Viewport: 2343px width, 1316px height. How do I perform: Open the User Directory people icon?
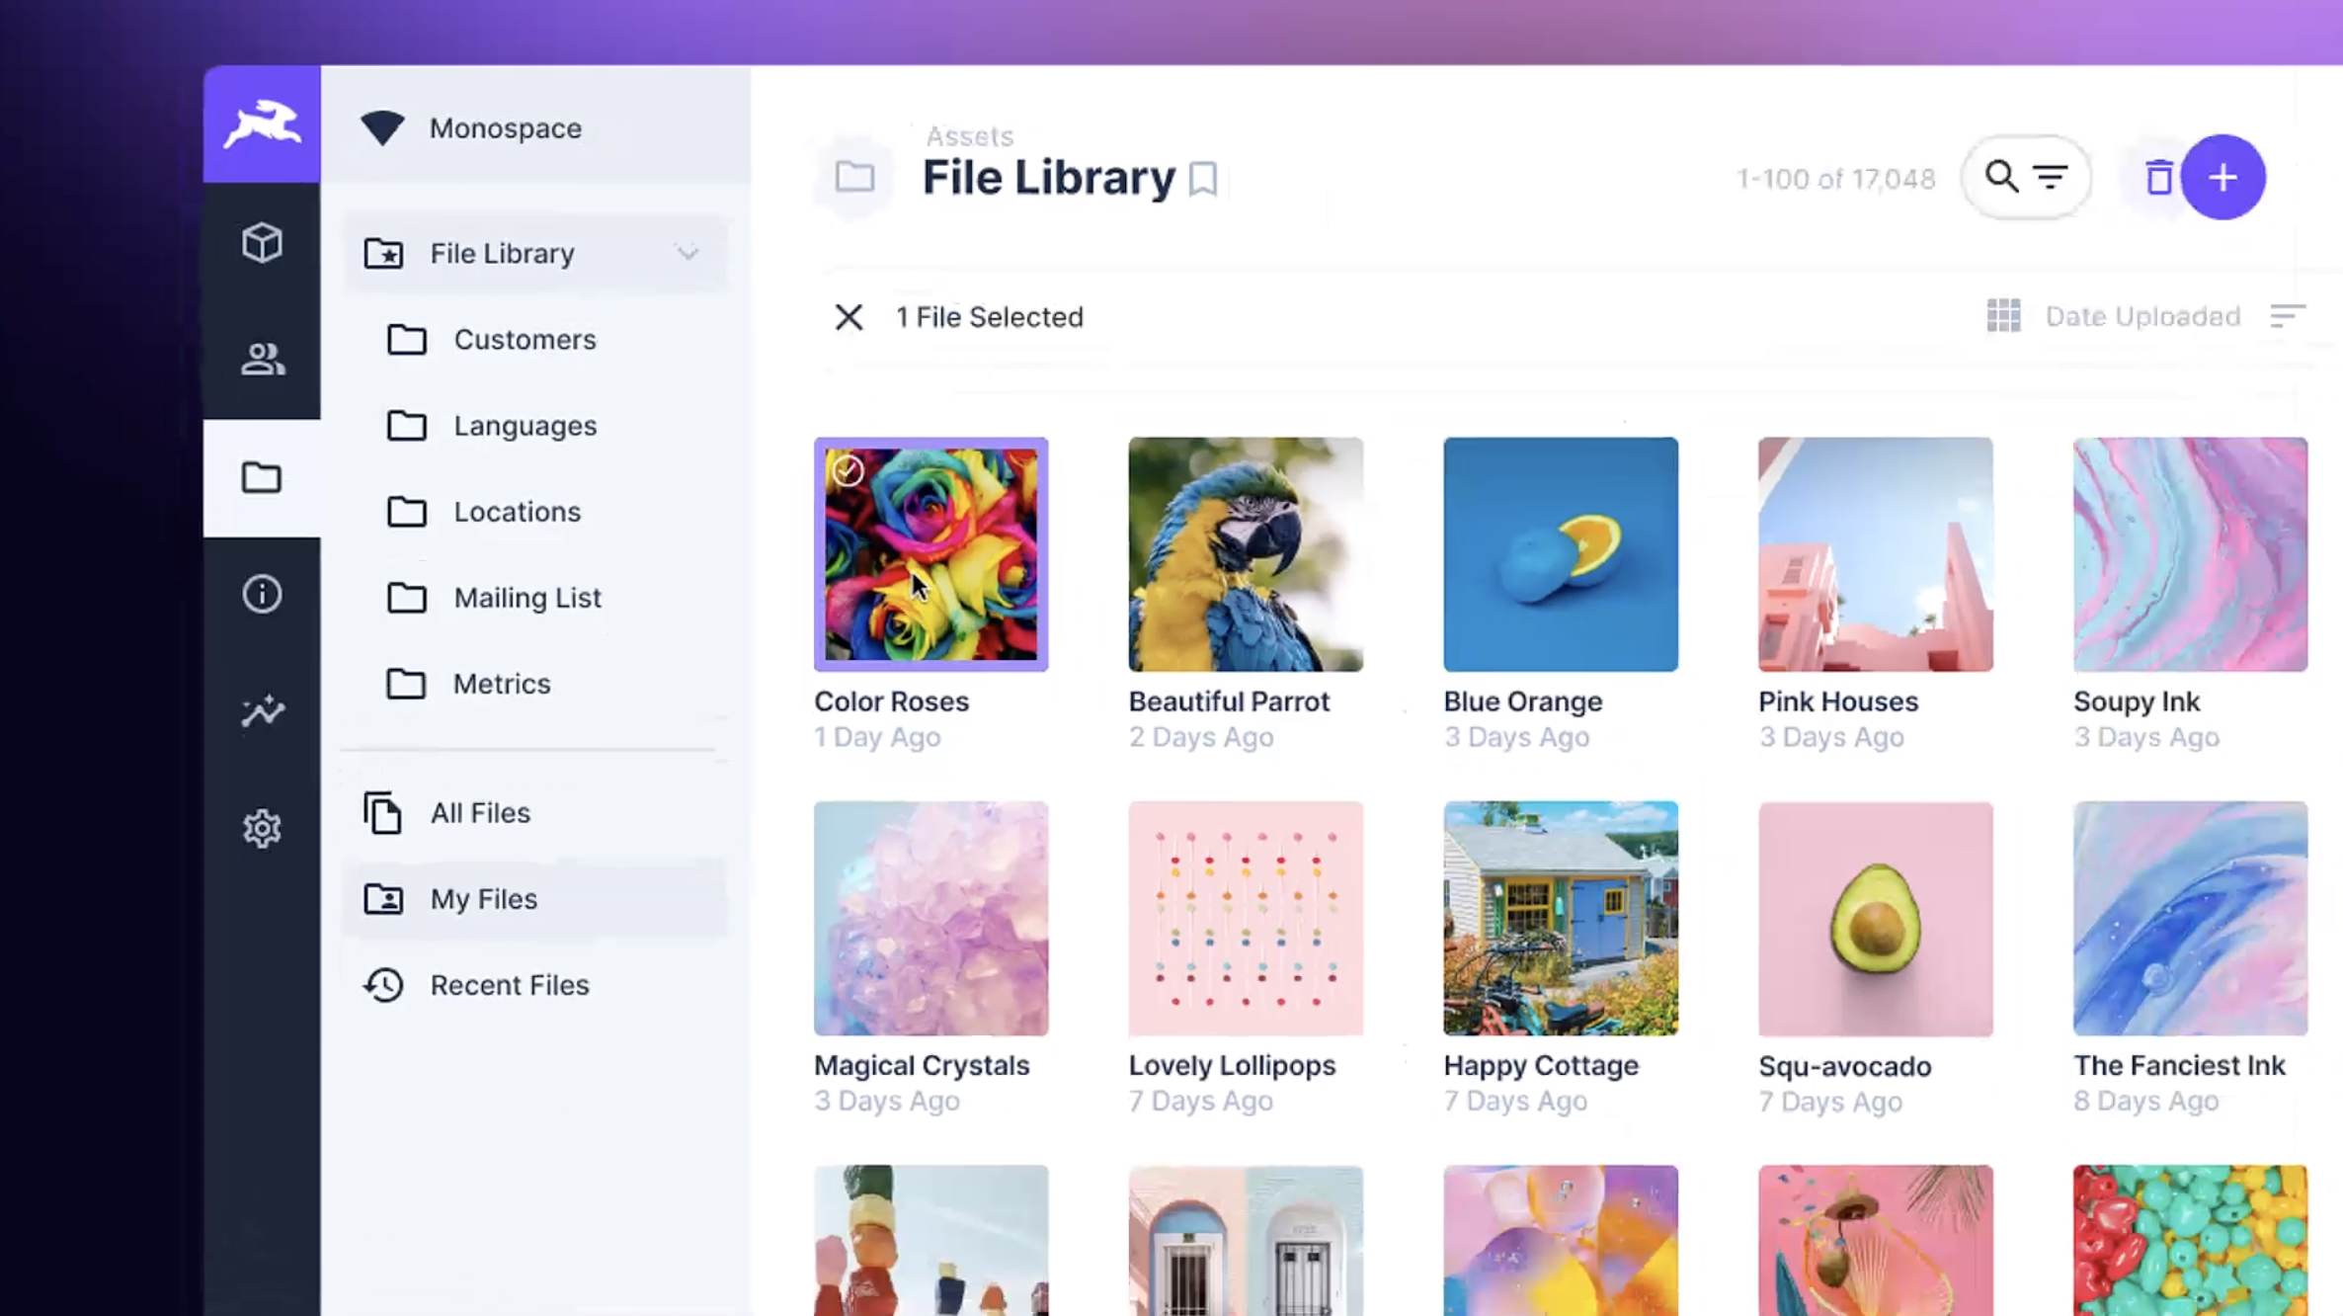262,359
